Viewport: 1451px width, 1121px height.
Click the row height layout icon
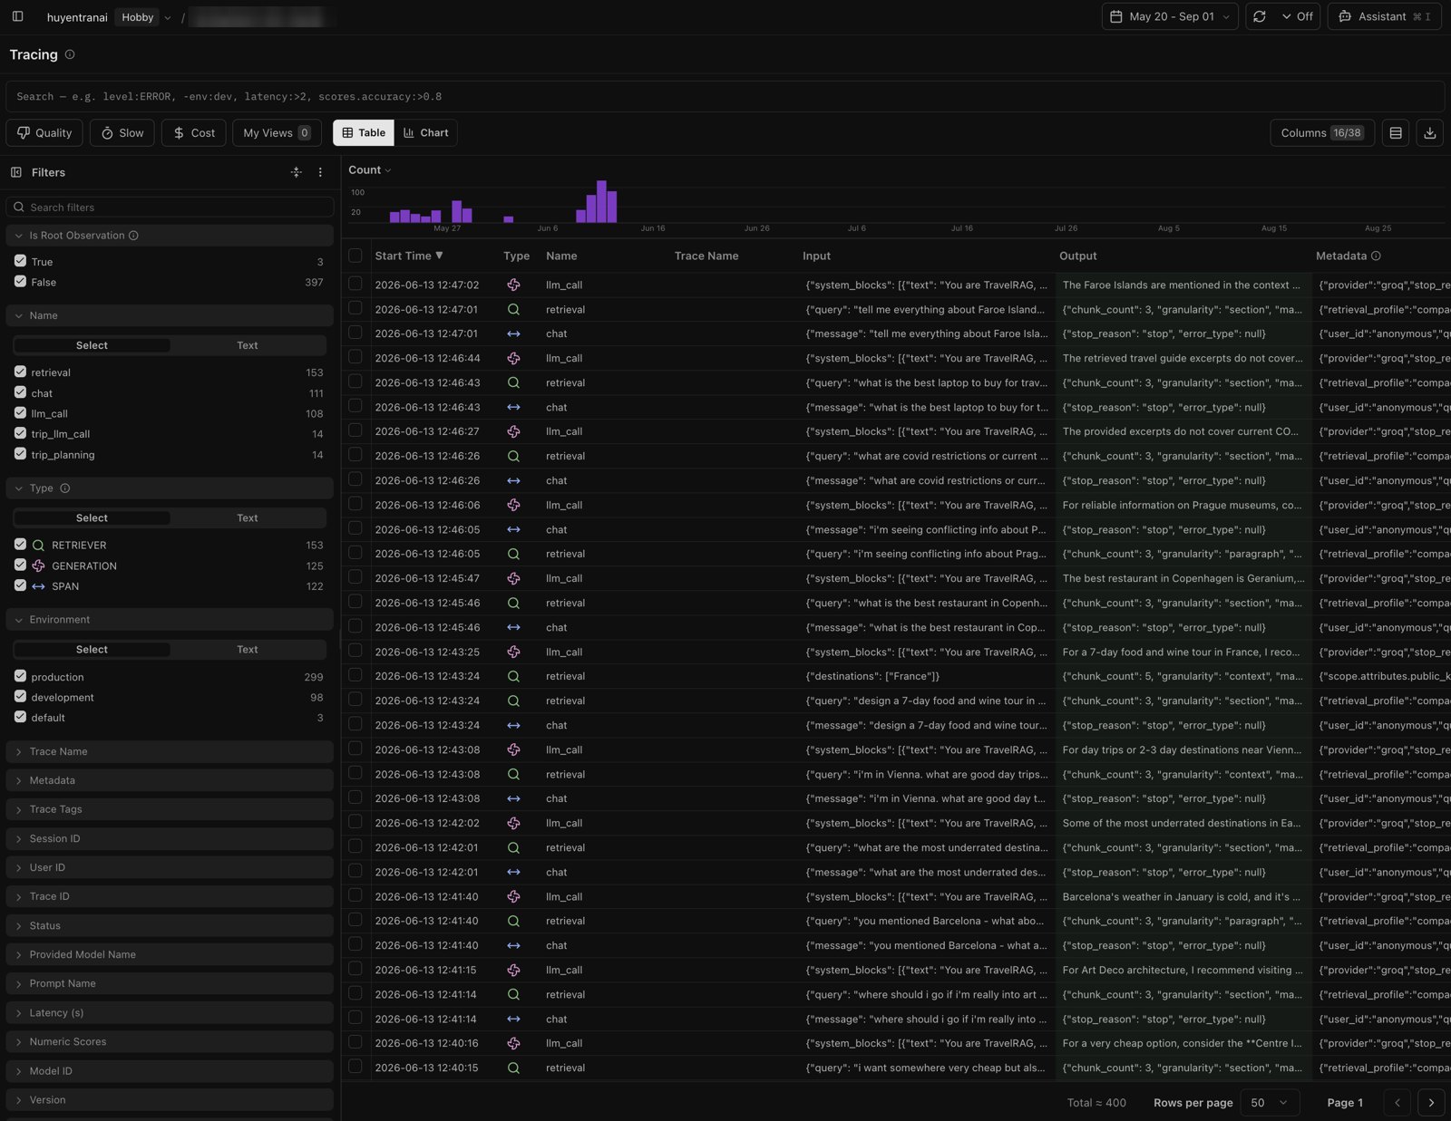pos(1396,133)
